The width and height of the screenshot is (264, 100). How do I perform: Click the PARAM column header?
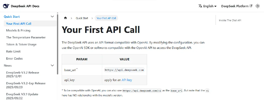pos(82,59)
